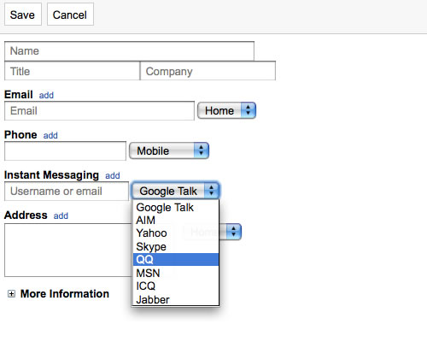
Task: Select Yahoo from the dropdown options
Action: click(x=176, y=233)
